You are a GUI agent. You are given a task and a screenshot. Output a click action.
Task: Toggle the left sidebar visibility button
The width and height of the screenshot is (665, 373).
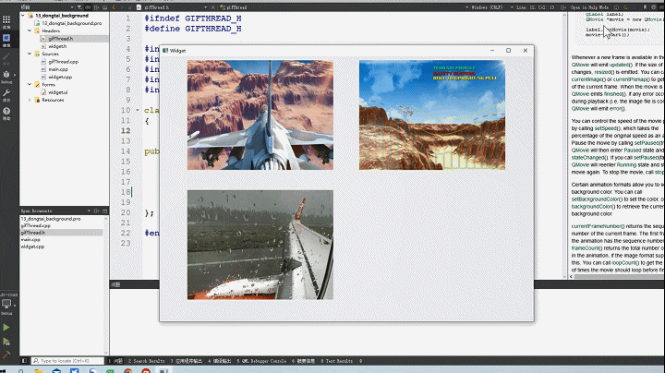[24, 361]
